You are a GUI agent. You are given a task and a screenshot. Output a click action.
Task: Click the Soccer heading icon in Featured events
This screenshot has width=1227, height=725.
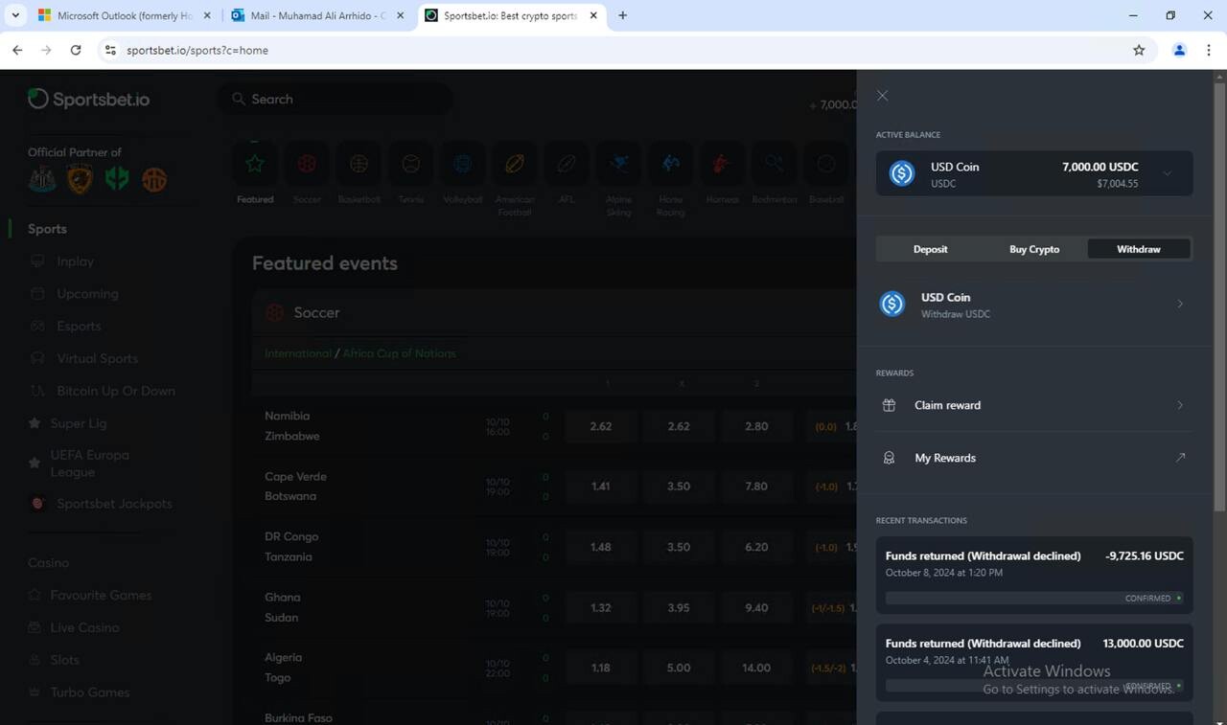(275, 313)
